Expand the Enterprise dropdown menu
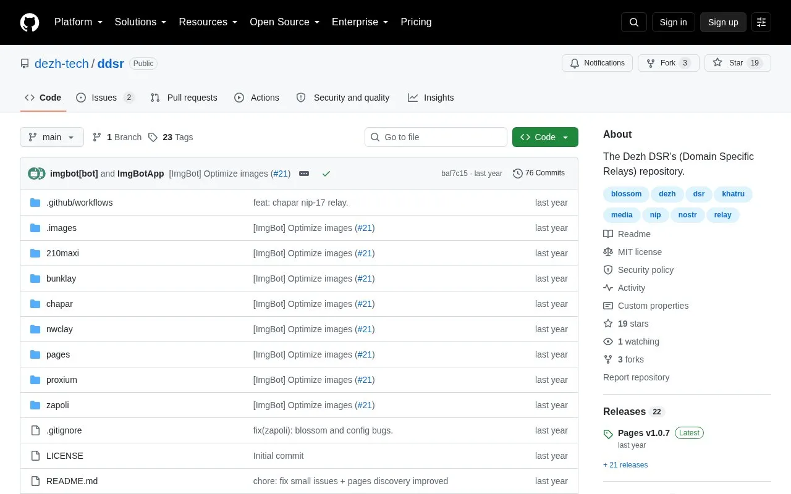Viewport: 791px width, 494px height. click(x=360, y=22)
